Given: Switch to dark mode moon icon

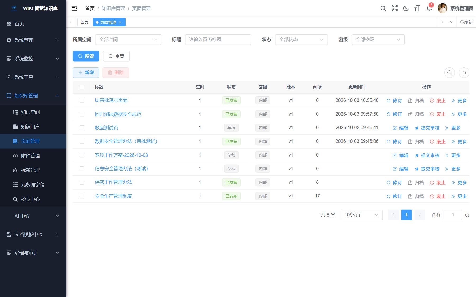Looking at the screenshot, I should 406,8.
